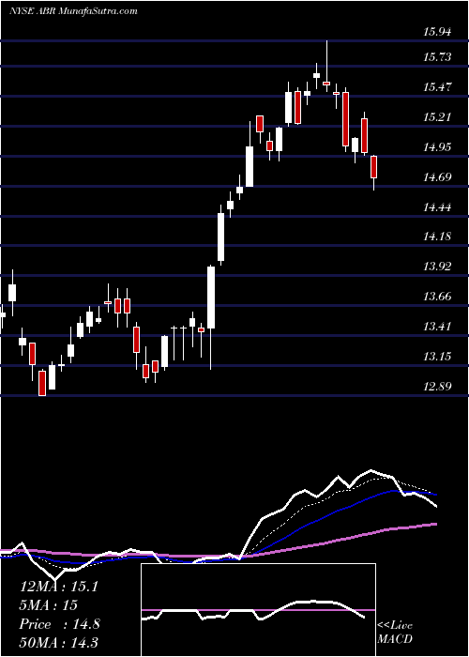Click the 12.89 price axis label
The height and width of the screenshot is (657, 469).
437,386
